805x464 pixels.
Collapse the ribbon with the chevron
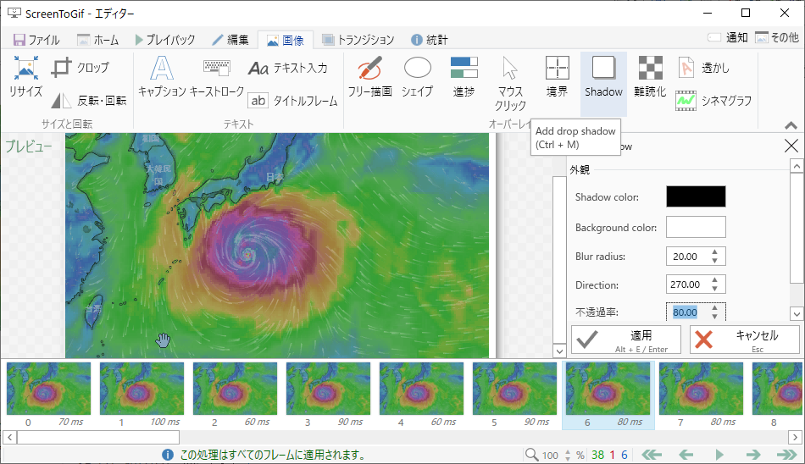[x=791, y=125]
